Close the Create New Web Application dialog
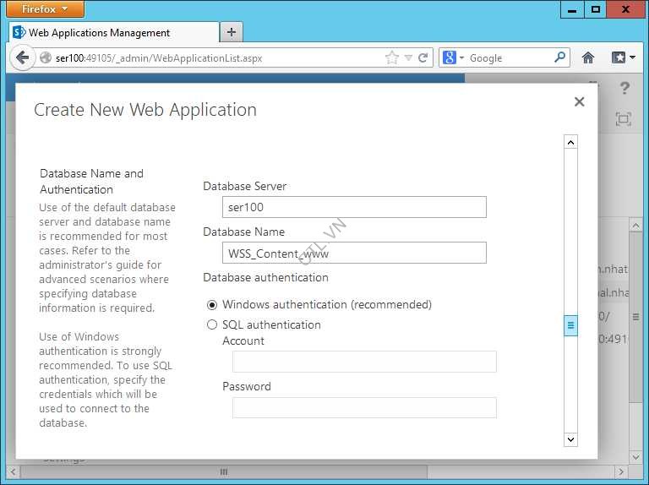 click(579, 101)
